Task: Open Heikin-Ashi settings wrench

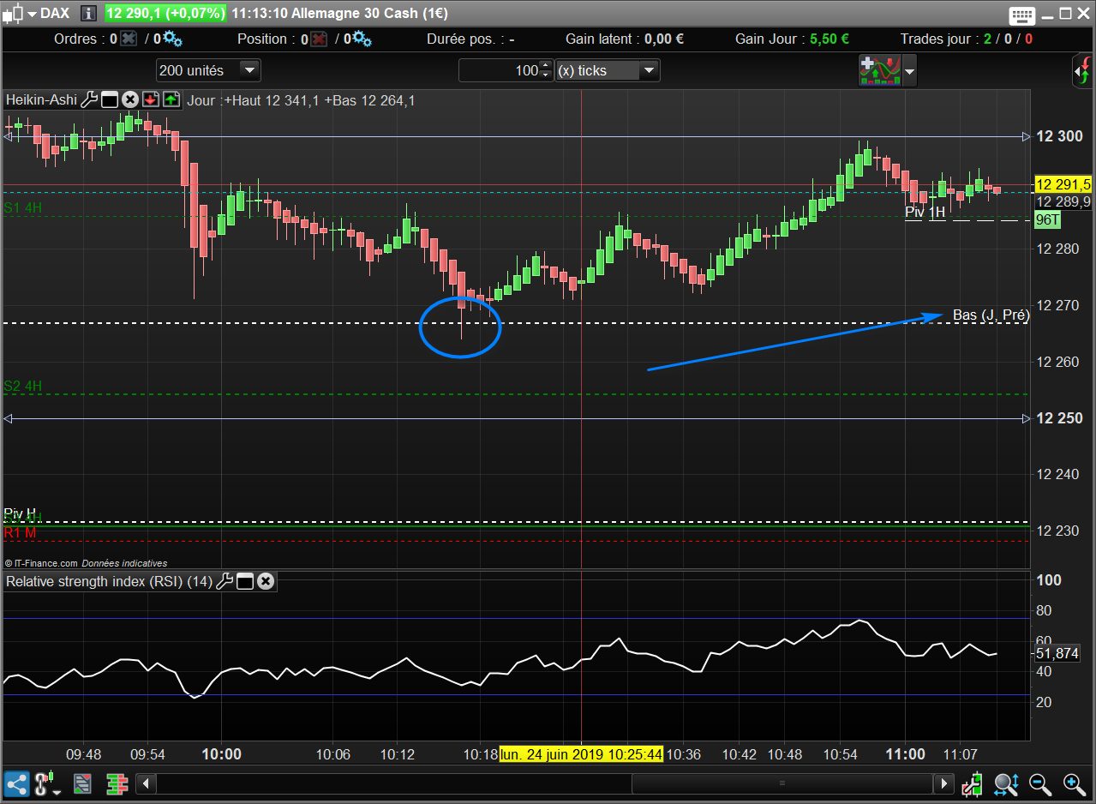Action: 89,99
